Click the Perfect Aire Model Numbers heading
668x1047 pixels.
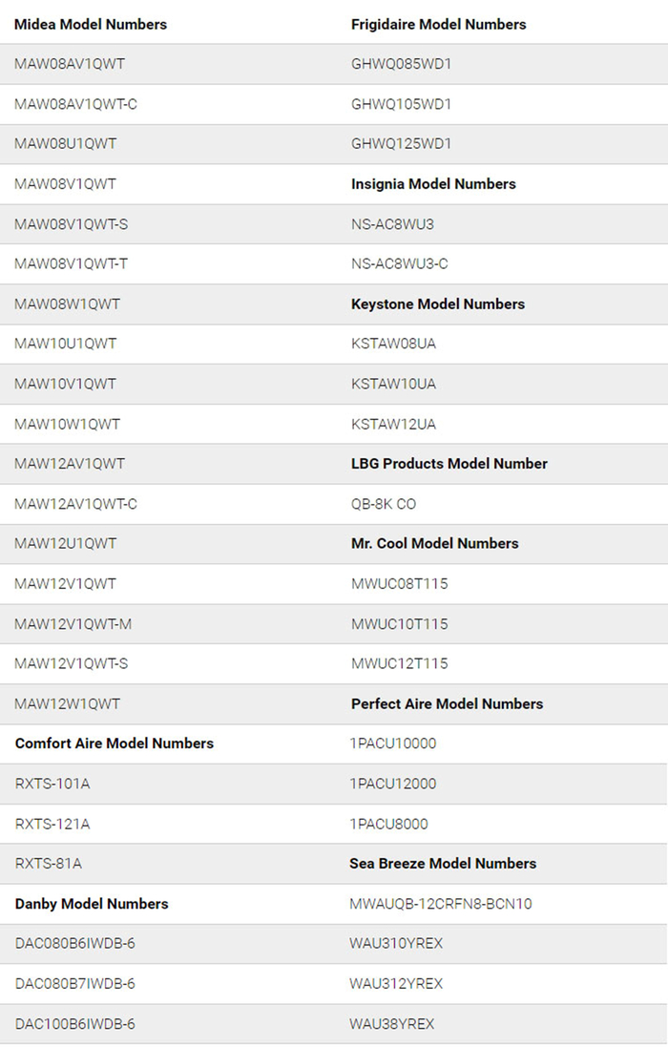[447, 703]
